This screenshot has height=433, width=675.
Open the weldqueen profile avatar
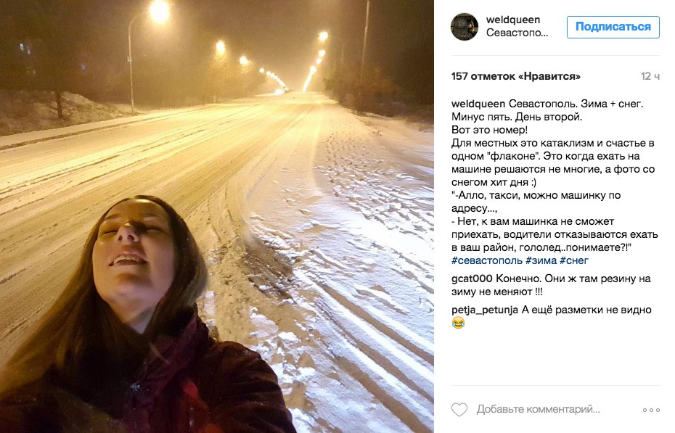click(464, 27)
